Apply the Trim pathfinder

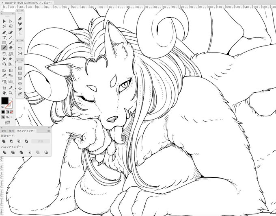13,152
